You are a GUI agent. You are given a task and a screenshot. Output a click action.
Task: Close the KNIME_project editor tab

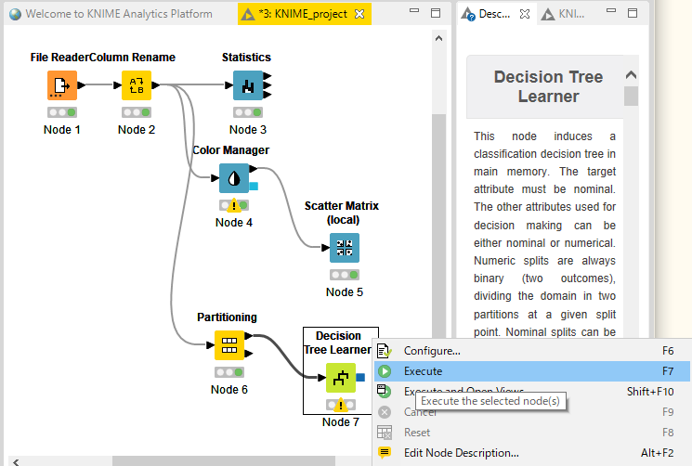tap(359, 14)
